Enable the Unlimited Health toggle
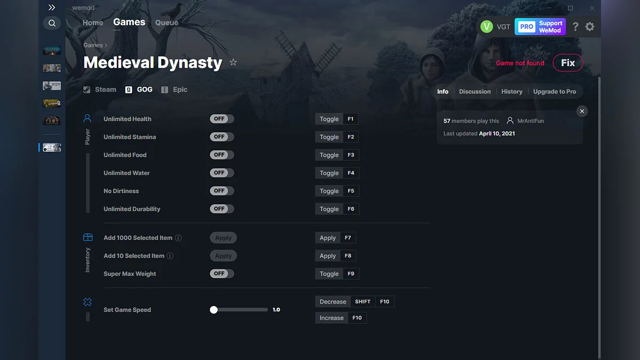The width and height of the screenshot is (640, 360). pyautogui.click(x=221, y=118)
